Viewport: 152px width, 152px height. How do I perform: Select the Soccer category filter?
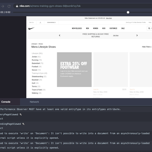(36, 70)
